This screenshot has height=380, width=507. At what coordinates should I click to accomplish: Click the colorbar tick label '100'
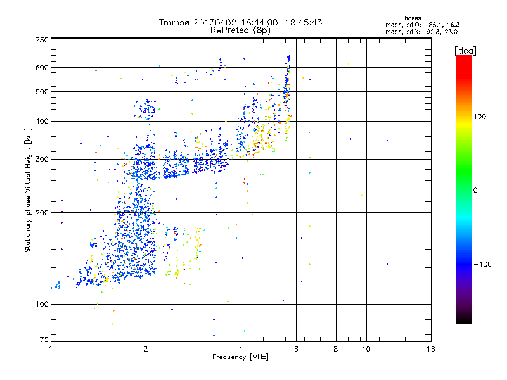[480, 117]
